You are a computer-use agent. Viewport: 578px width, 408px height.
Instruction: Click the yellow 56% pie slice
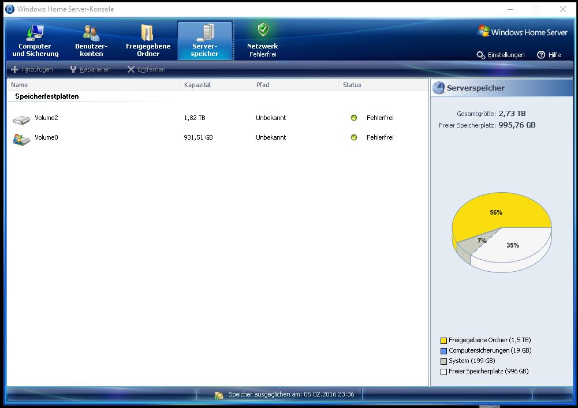(496, 213)
